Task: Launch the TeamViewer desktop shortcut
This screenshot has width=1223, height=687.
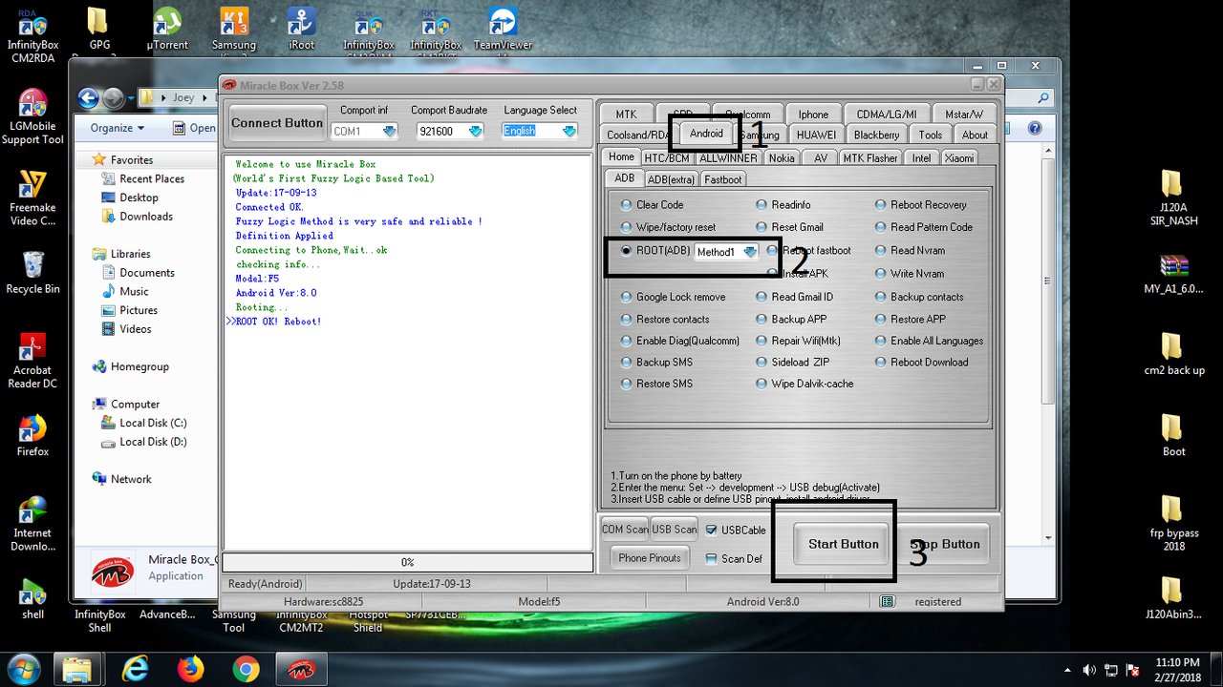Action: 503,29
